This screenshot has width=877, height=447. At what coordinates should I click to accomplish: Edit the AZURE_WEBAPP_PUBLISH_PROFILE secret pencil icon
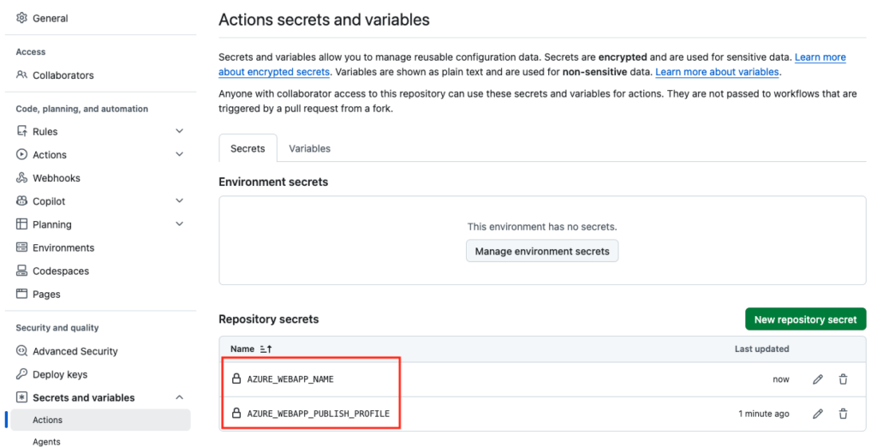[x=818, y=414]
